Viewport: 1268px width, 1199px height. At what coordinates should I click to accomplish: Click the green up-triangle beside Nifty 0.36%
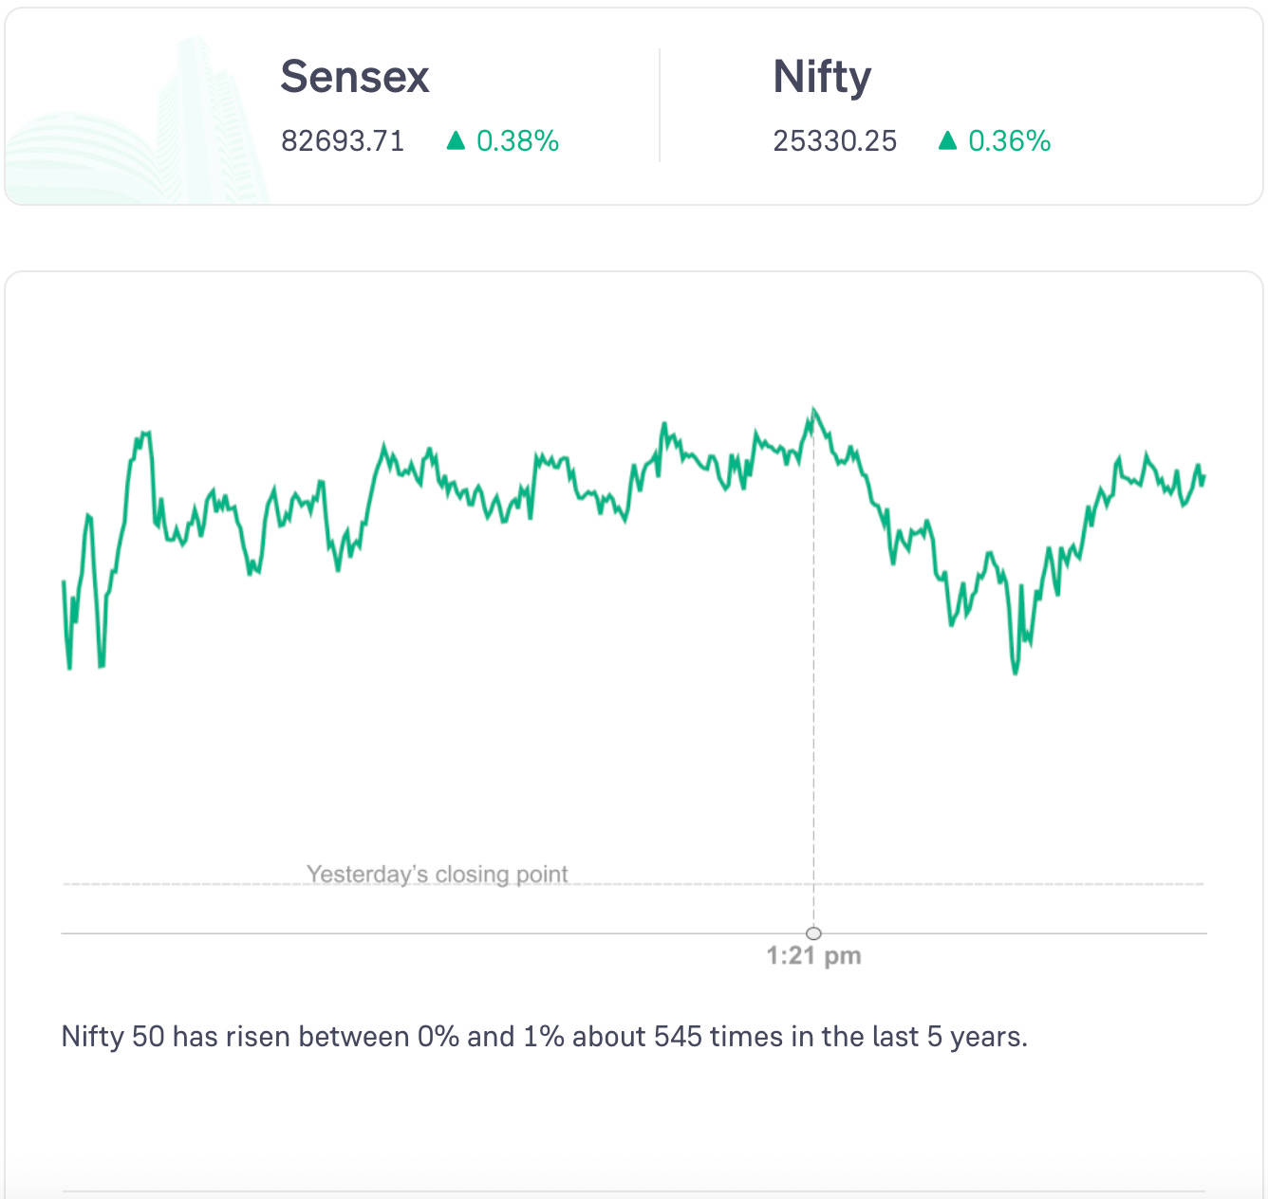pyautogui.click(x=947, y=141)
